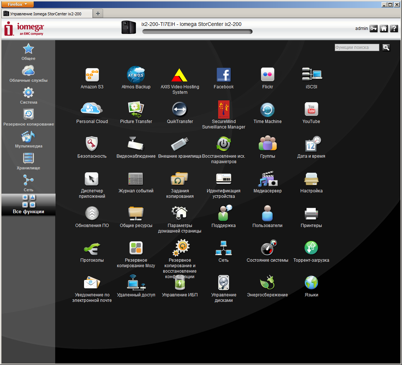
Task: Click the Iomega logo
Action: click(x=24, y=28)
